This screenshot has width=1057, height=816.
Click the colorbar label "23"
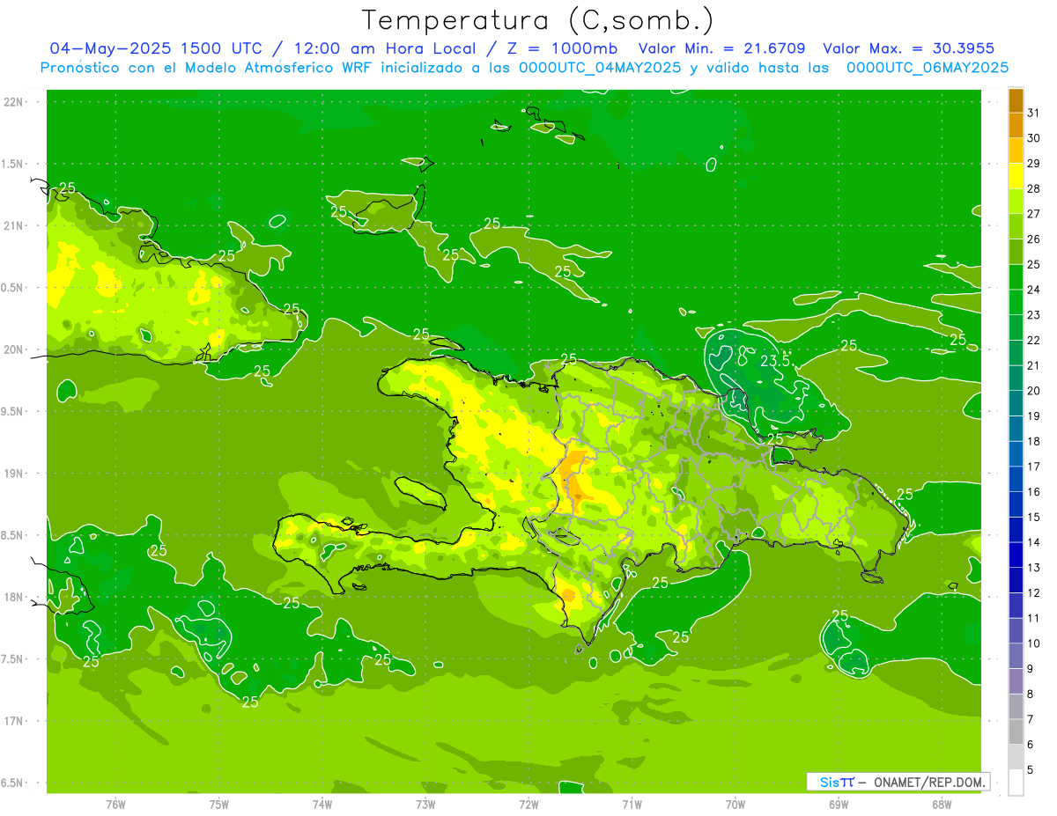coord(1034,315)
